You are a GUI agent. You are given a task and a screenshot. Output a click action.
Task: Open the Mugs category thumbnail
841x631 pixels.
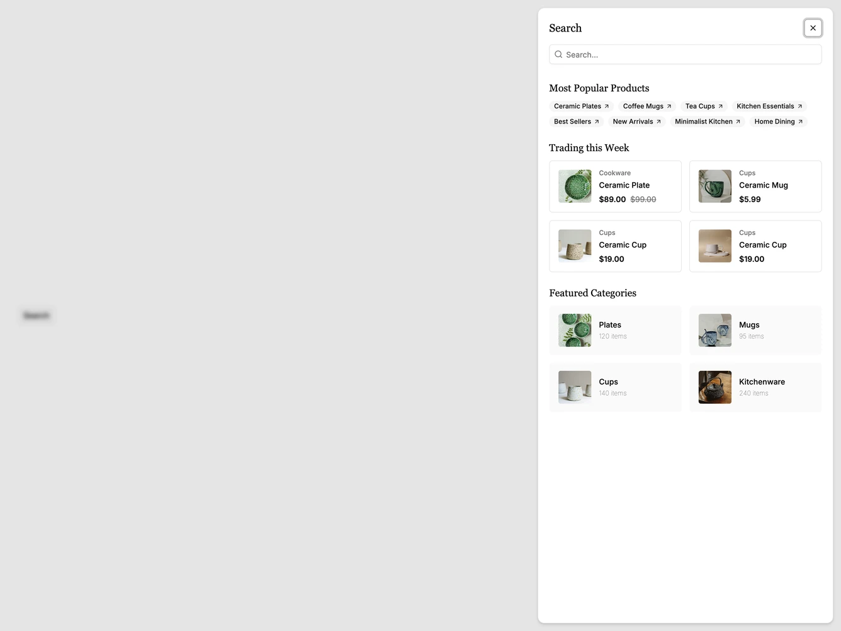point(715,331)
